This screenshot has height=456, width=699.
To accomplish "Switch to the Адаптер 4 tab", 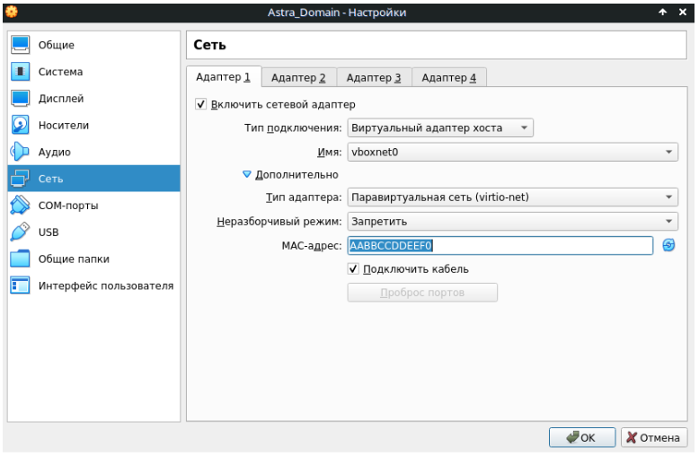I will (x=448, y=78).
